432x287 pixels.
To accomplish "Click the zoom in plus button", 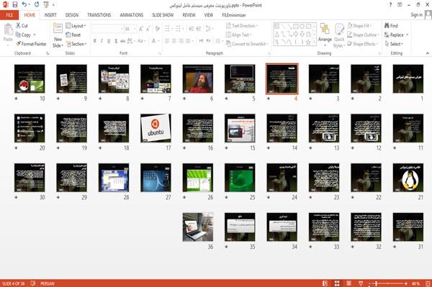I will (x=406, y=283).
